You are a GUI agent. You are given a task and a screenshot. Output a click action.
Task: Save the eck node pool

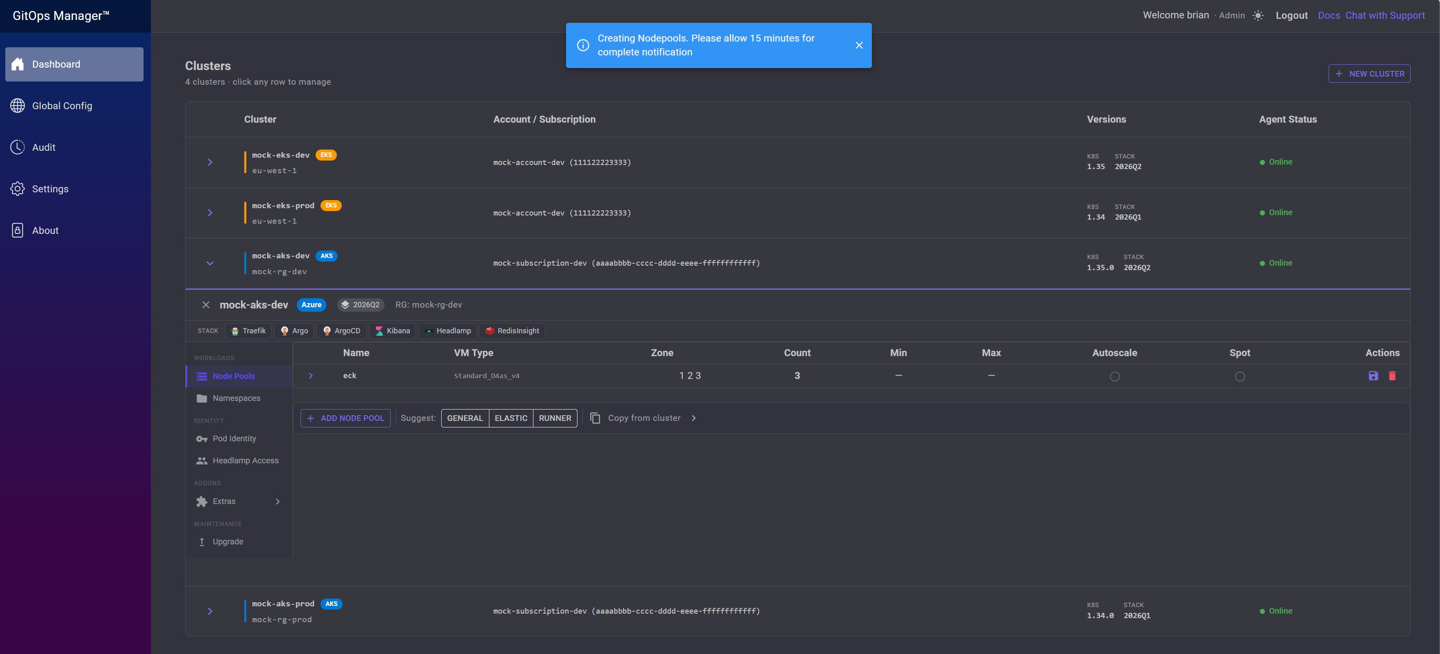point(1373,376)
